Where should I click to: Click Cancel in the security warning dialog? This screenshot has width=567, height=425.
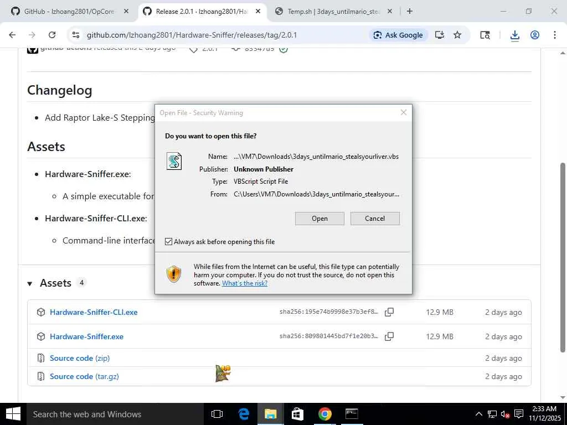pos(375,218)
